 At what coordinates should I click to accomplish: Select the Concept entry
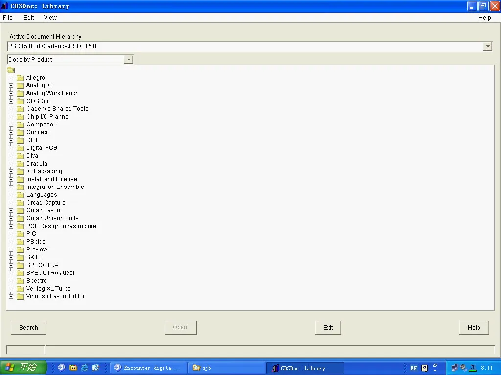[x=38, y=132]
